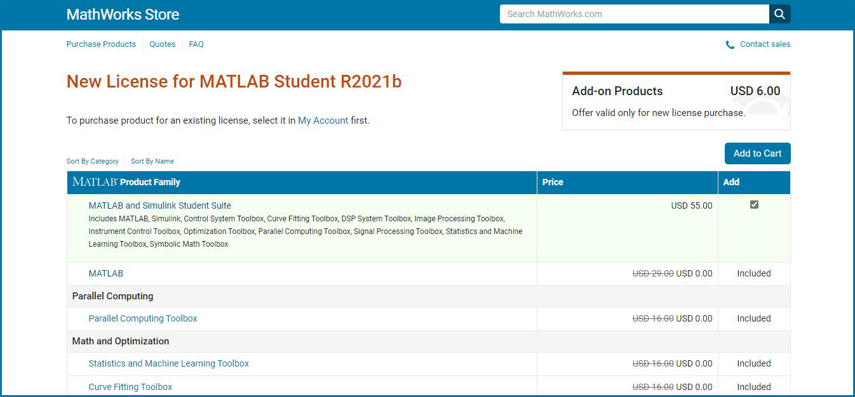Click the Add-on Products USD 6.00 total
Viewport: 855px width, 397px height.
point(755,91)
